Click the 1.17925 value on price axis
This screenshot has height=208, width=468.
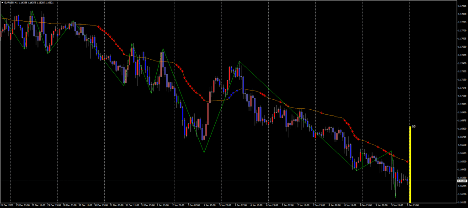point(462,5)
